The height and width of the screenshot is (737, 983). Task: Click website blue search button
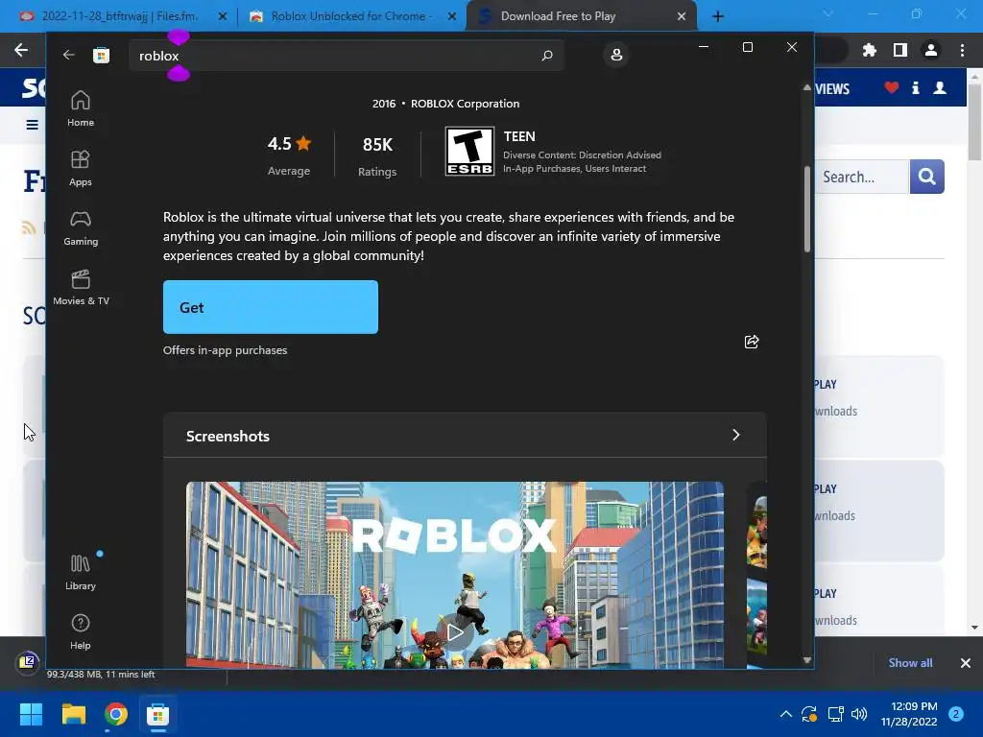926,177
